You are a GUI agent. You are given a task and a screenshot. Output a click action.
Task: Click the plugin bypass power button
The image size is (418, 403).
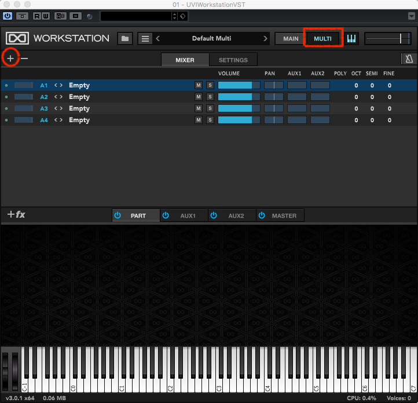pyautogui.click(x=8, y=16)
